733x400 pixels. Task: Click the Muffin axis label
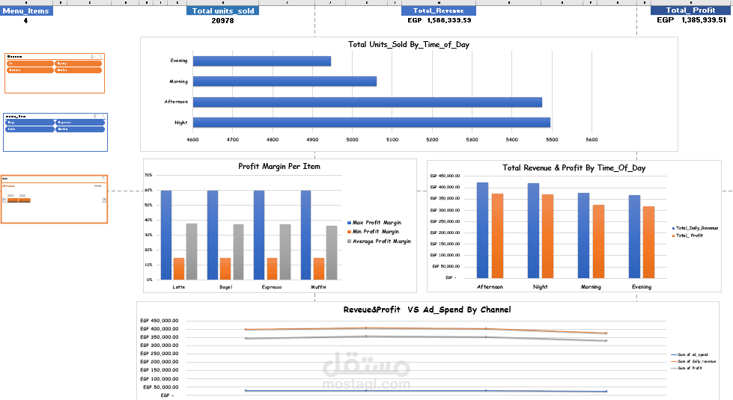point(318,287)
